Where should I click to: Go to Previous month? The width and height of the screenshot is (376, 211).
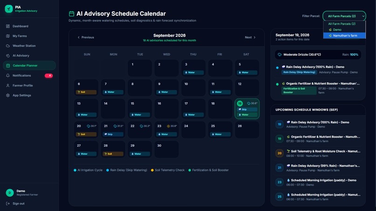tap(86, 37)
